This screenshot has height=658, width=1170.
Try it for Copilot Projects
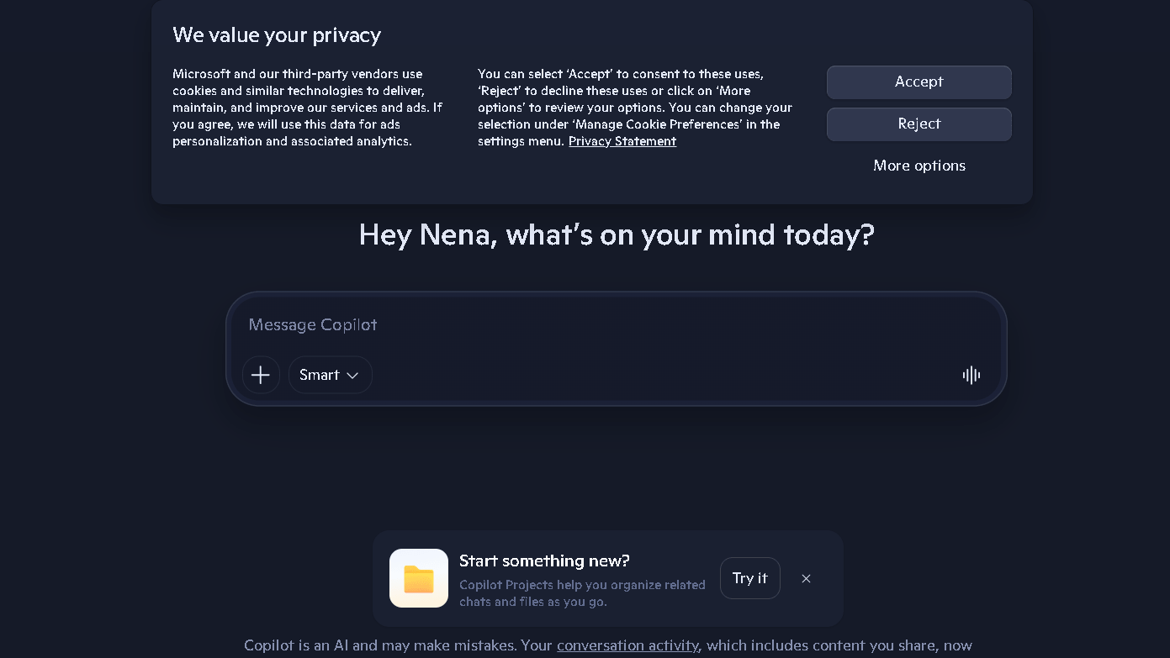[750, 578]
